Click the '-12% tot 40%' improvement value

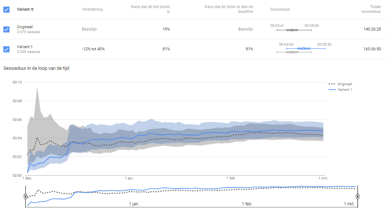(93, 49)
